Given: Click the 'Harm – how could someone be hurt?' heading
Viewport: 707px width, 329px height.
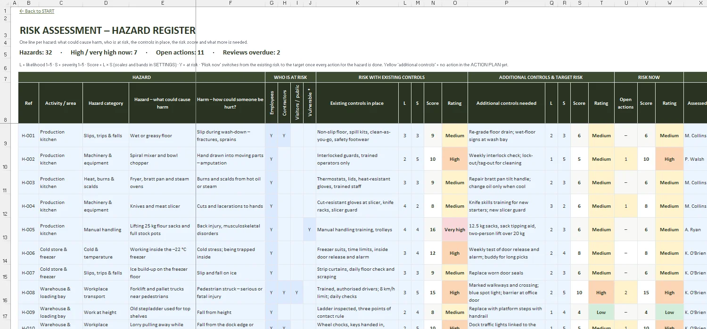Looking at the screenshot, I should 230,103.
